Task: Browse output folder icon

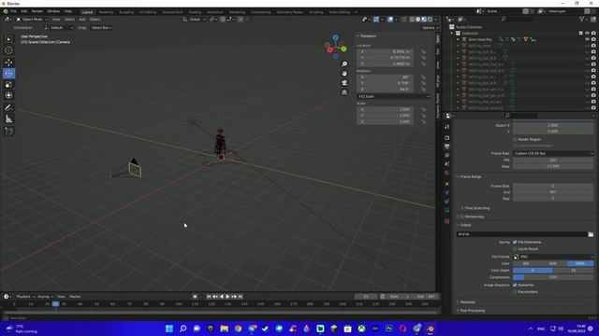Action: (591, 234)
